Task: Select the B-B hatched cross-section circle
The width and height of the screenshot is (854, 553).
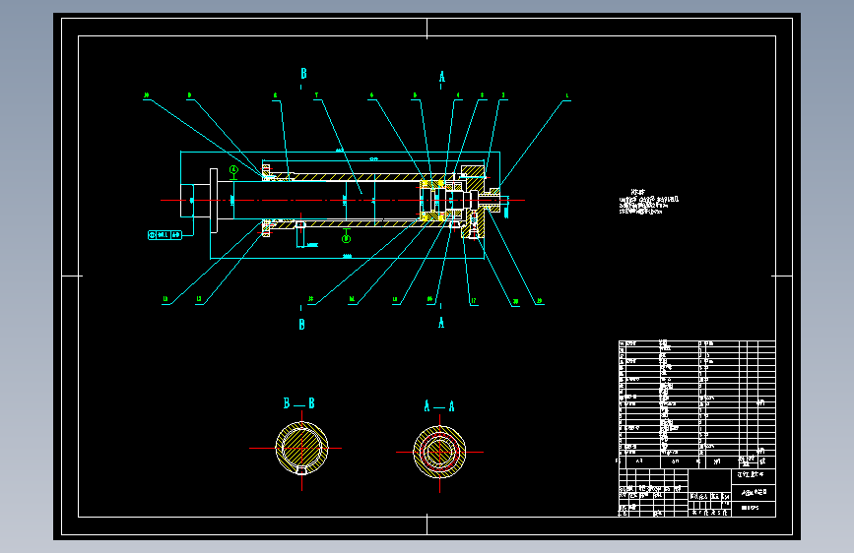Action: point(301,448)
